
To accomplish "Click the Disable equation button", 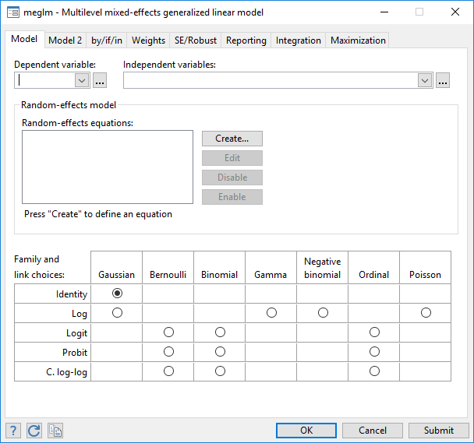I will [x=232, y=178].
